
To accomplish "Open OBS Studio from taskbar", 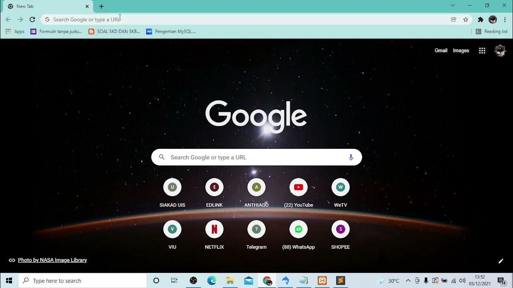I will pos(193,280).
